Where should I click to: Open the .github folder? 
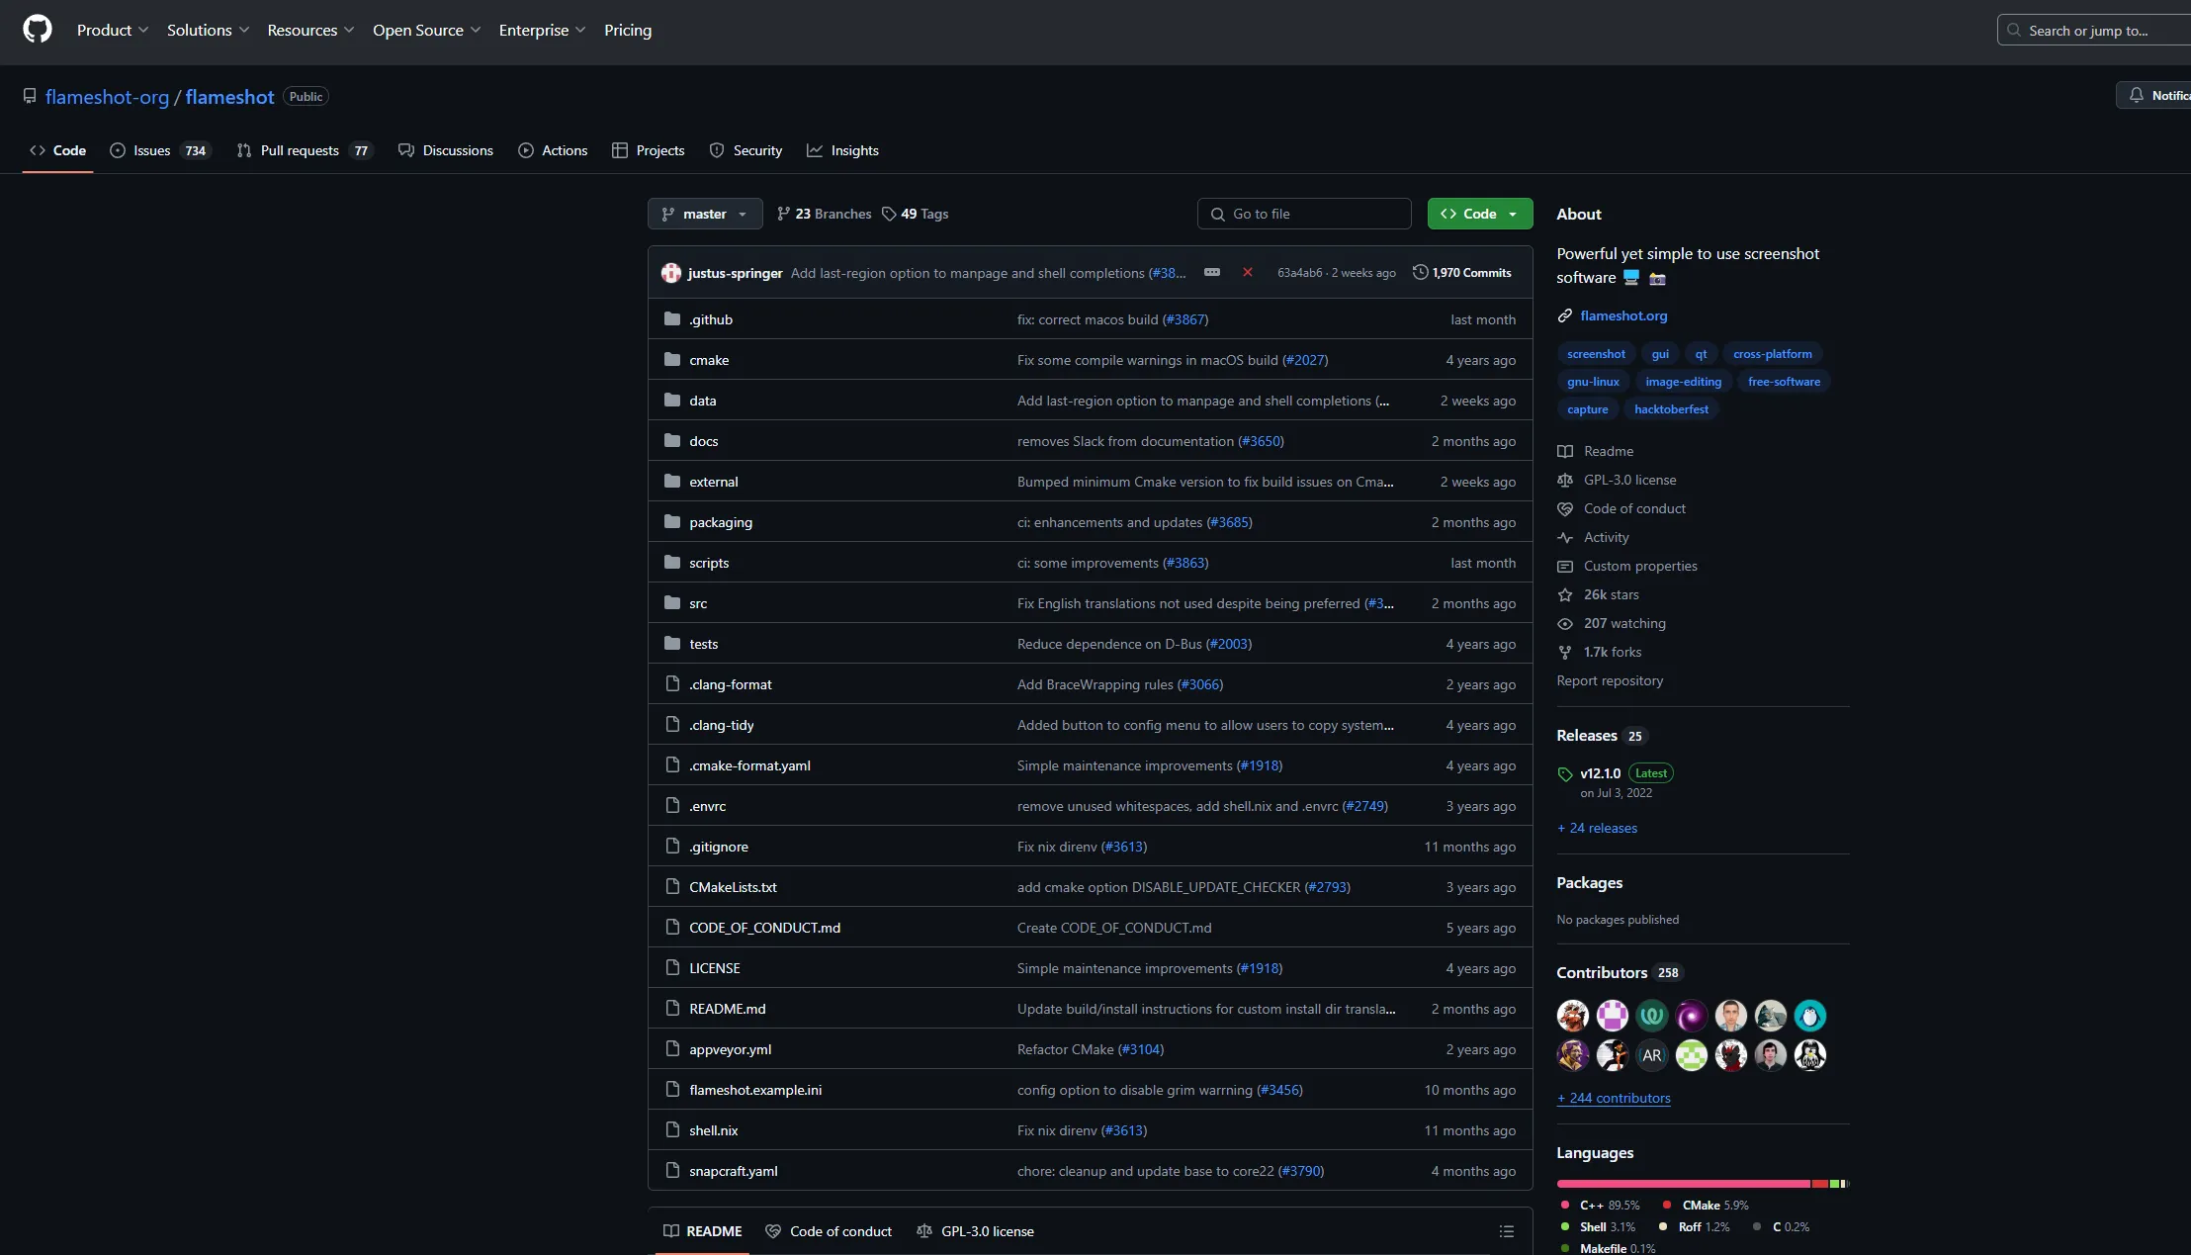[x=711, y=319]
